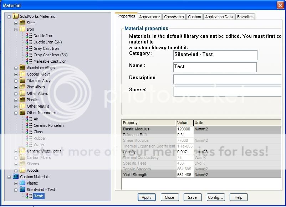Edit the Elastic Modulus value cell
The image size is (286, 207).
[185, 129]
